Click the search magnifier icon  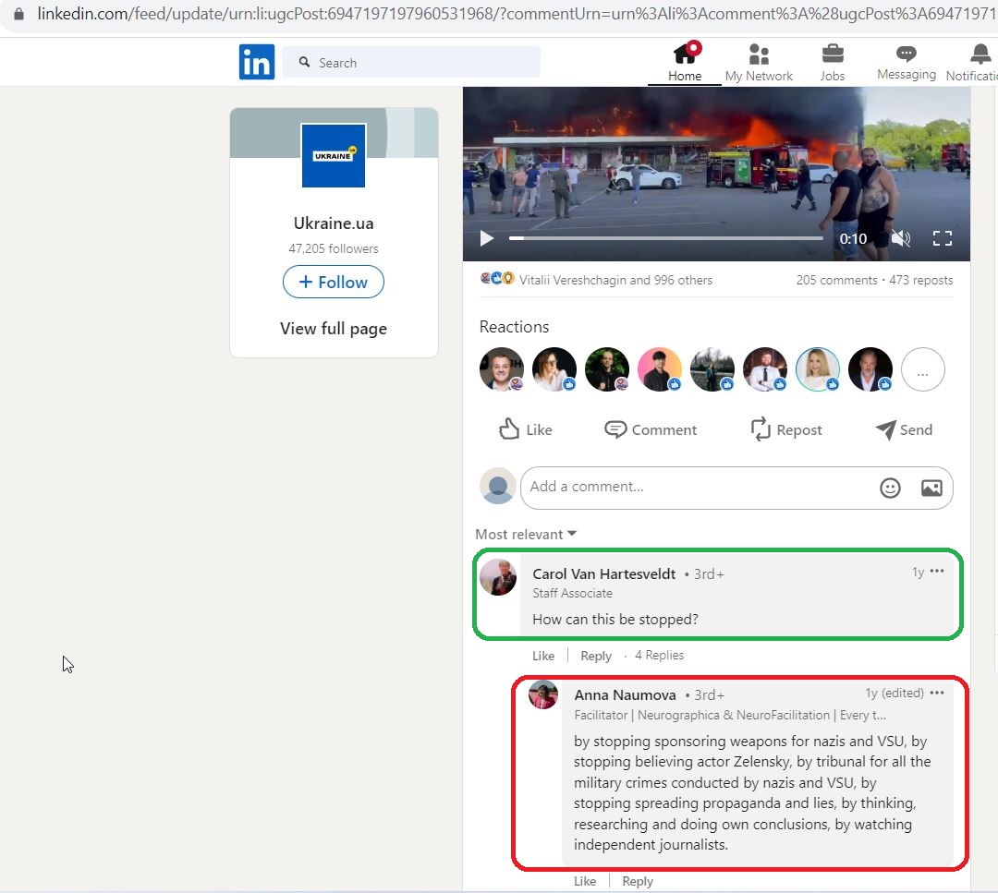coord(305,62)
